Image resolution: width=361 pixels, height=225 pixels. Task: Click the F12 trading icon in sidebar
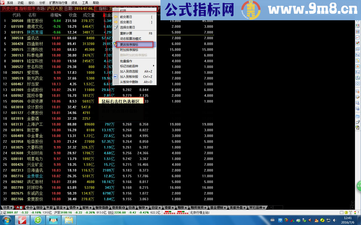[358, 72]
